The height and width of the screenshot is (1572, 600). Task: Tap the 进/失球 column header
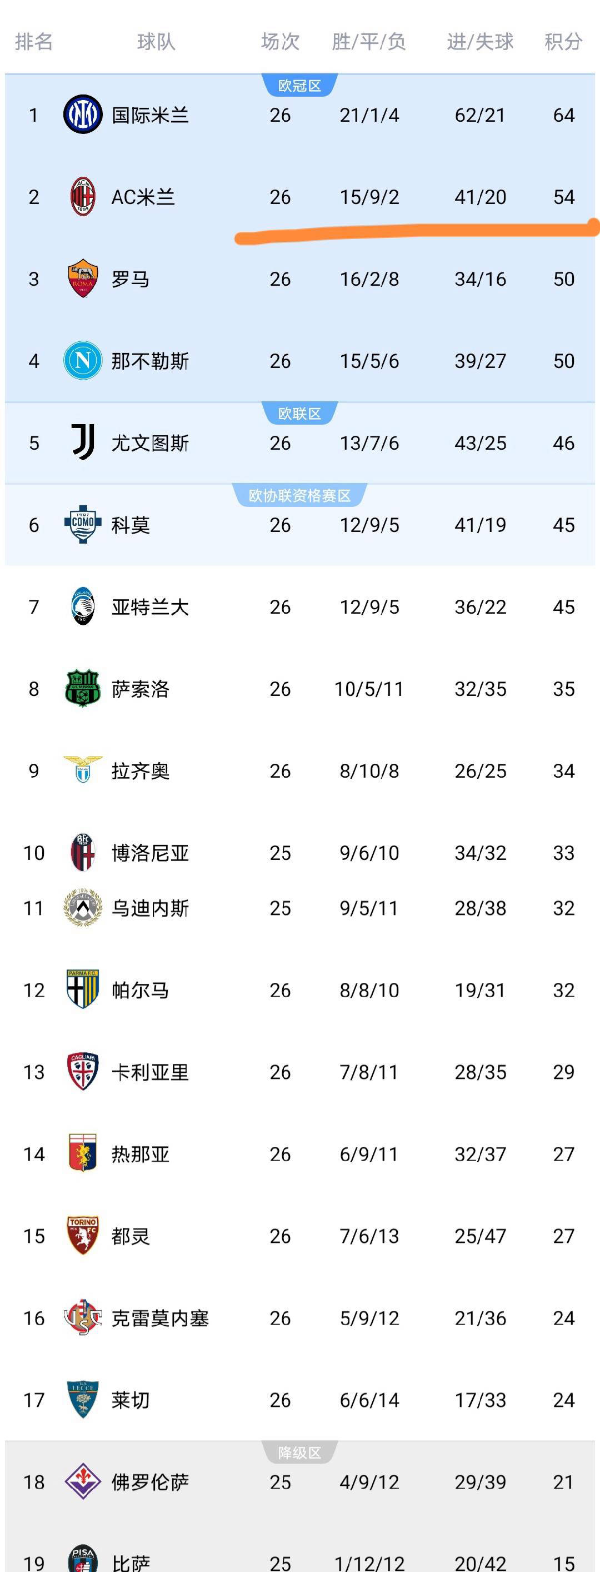[x=480, y=42]
